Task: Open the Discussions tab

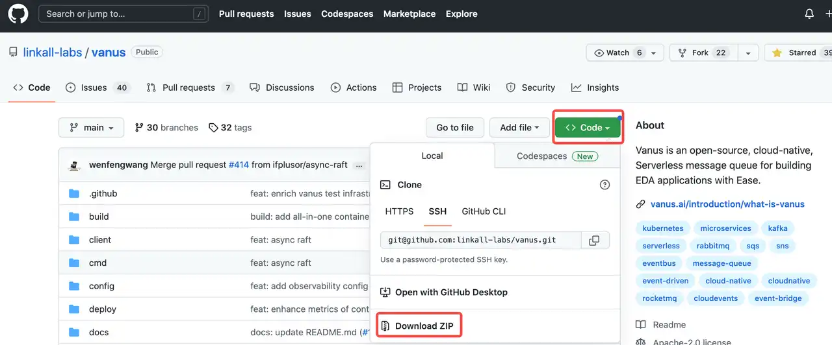Action: coord(281,88)
